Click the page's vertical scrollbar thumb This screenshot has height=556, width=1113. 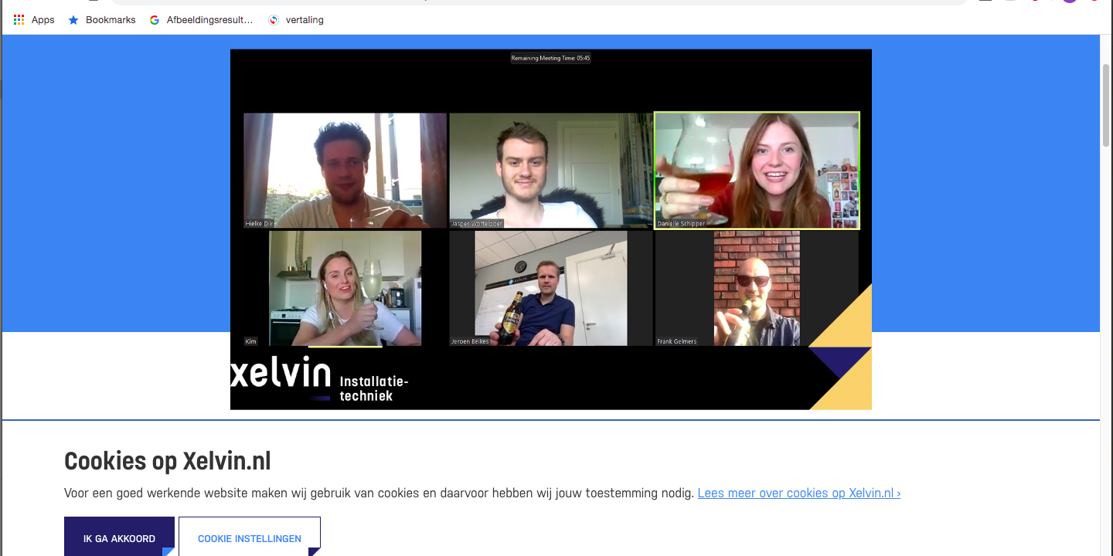pos(1106,105)
